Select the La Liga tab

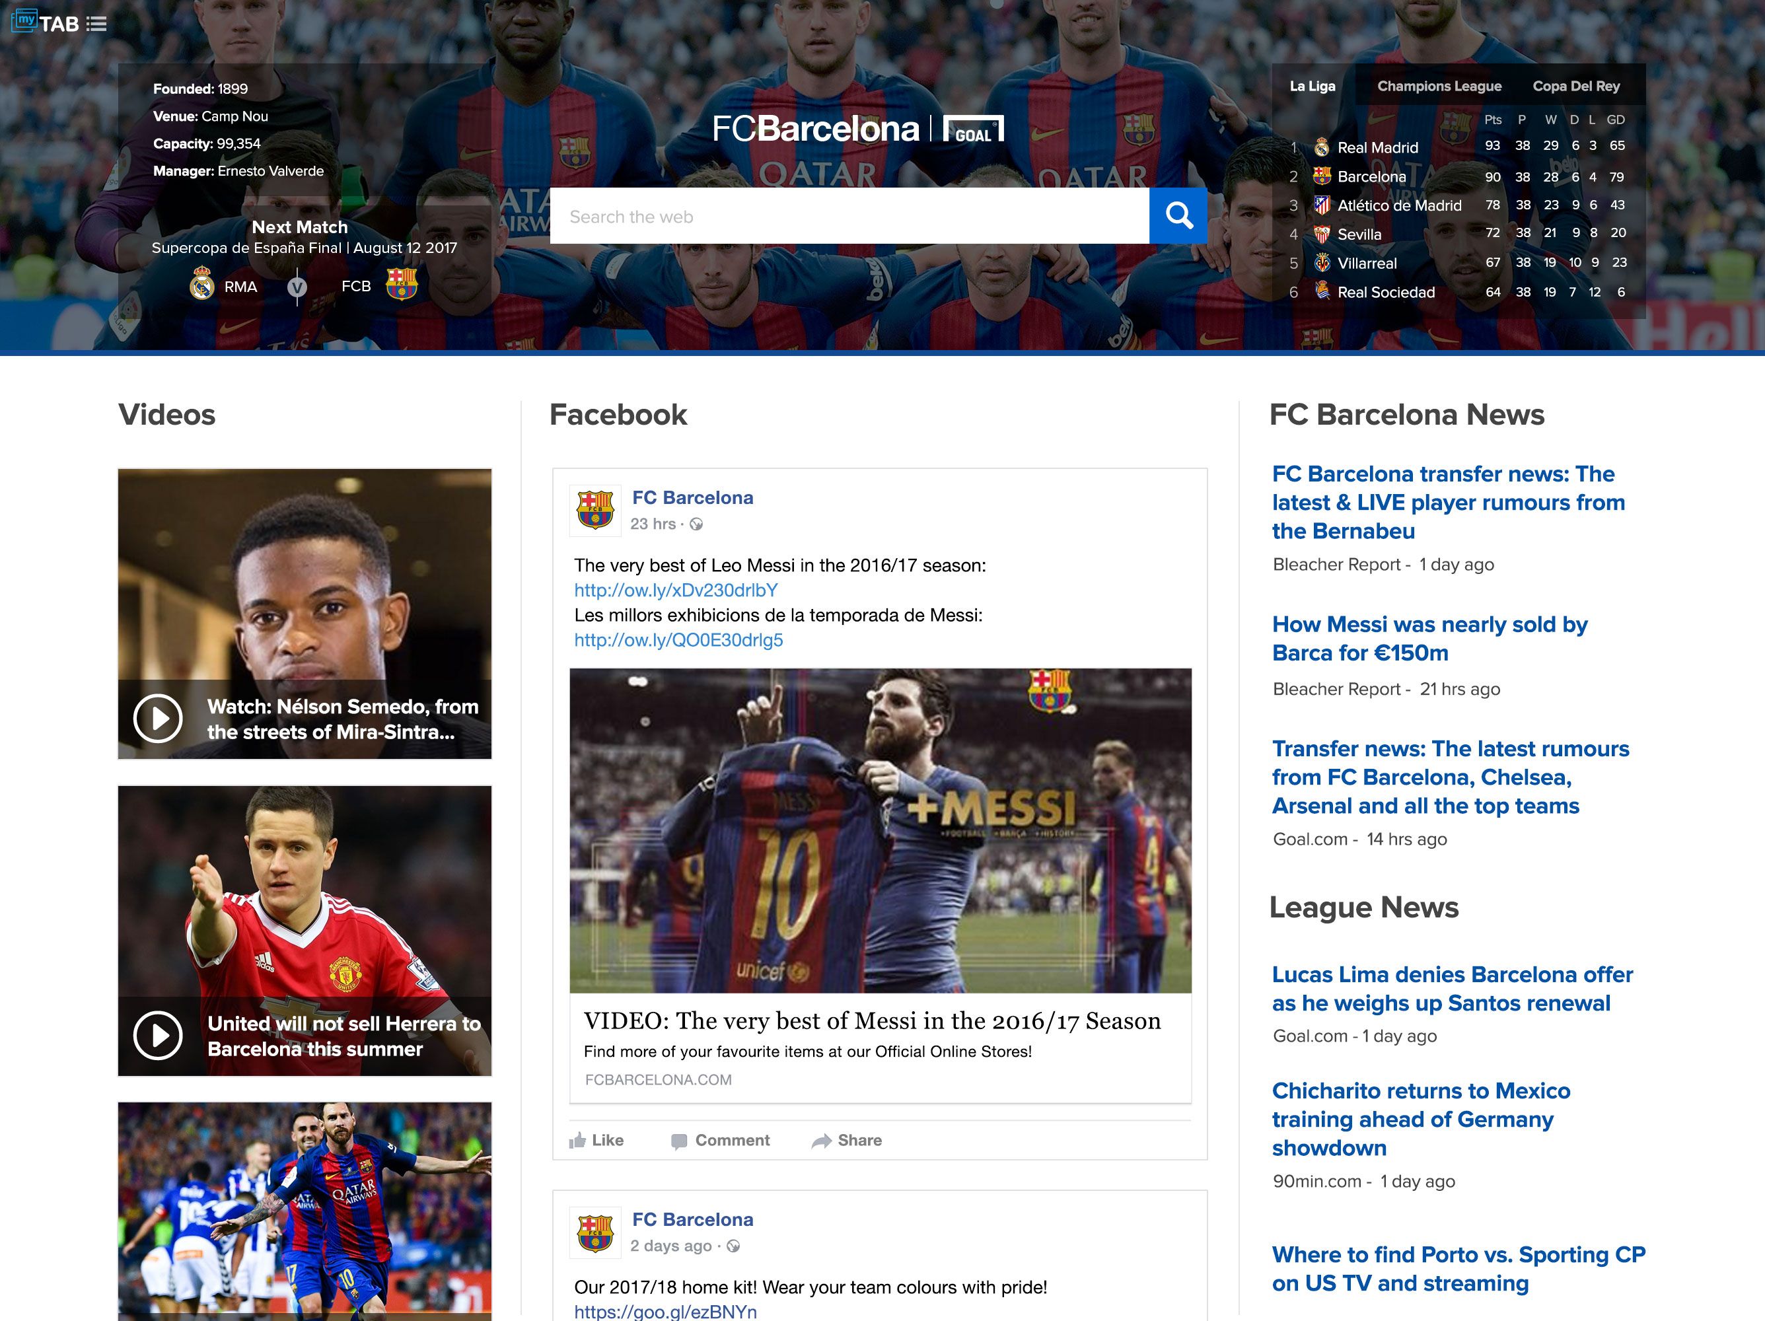click(x=1313, y=85)
